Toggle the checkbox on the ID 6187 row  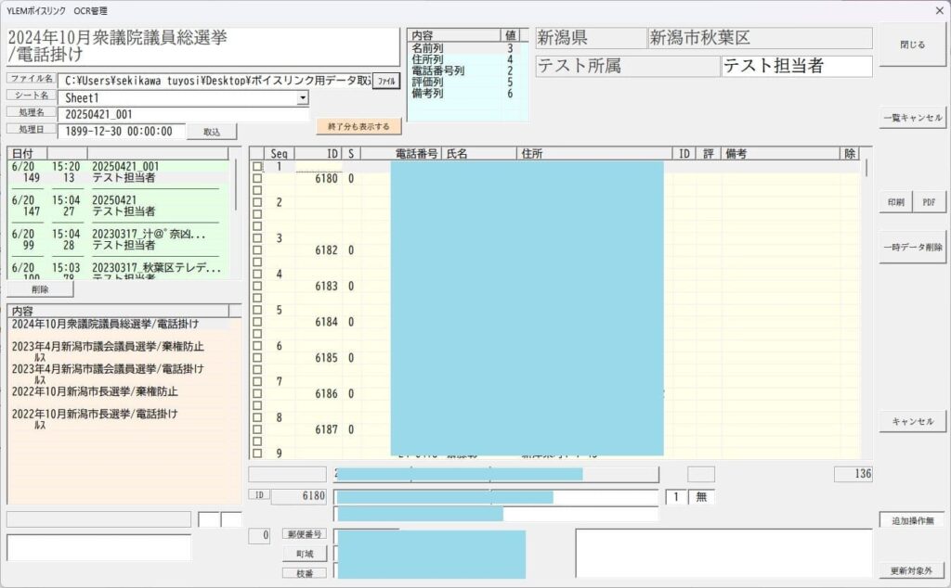click(257, 430)
